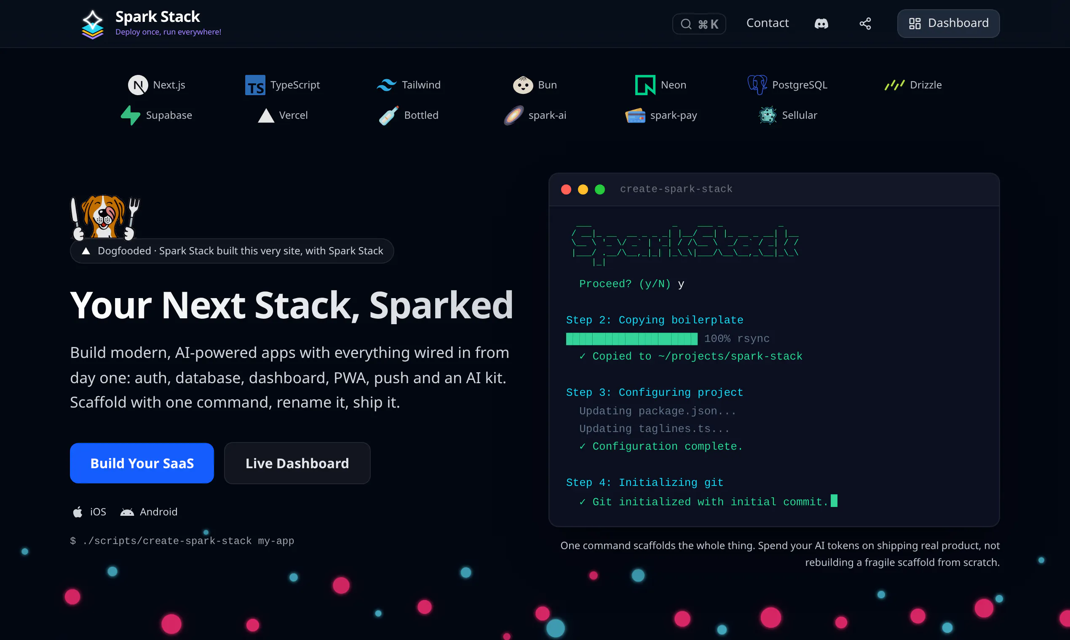The height and width of the screenshot is (640, 1070).
Task: Click the "Deploy once, run everywhere!" tagline
Action: click(168, 32)
